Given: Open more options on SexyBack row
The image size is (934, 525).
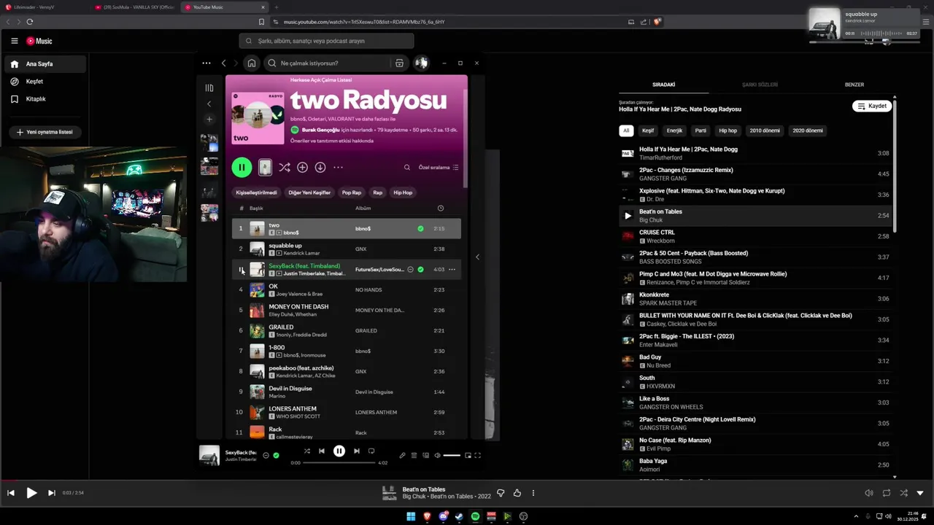Looking at the screenshot, I should 452,270.
